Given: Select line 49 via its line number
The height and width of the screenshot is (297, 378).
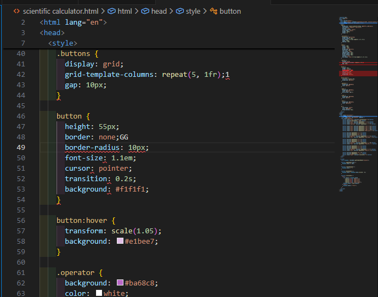Looking at the screenshot, I should pyautogui.click(x=21, y=148).
